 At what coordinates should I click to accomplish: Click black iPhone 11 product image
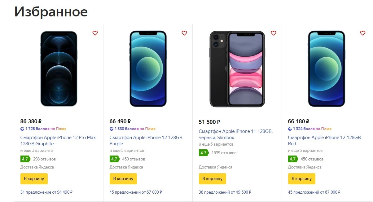pos(237,69)
